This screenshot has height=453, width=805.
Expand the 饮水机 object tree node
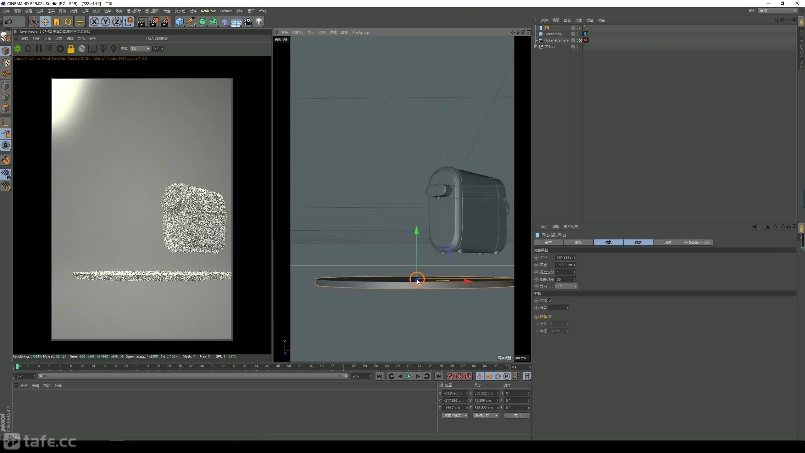[536, 47]
